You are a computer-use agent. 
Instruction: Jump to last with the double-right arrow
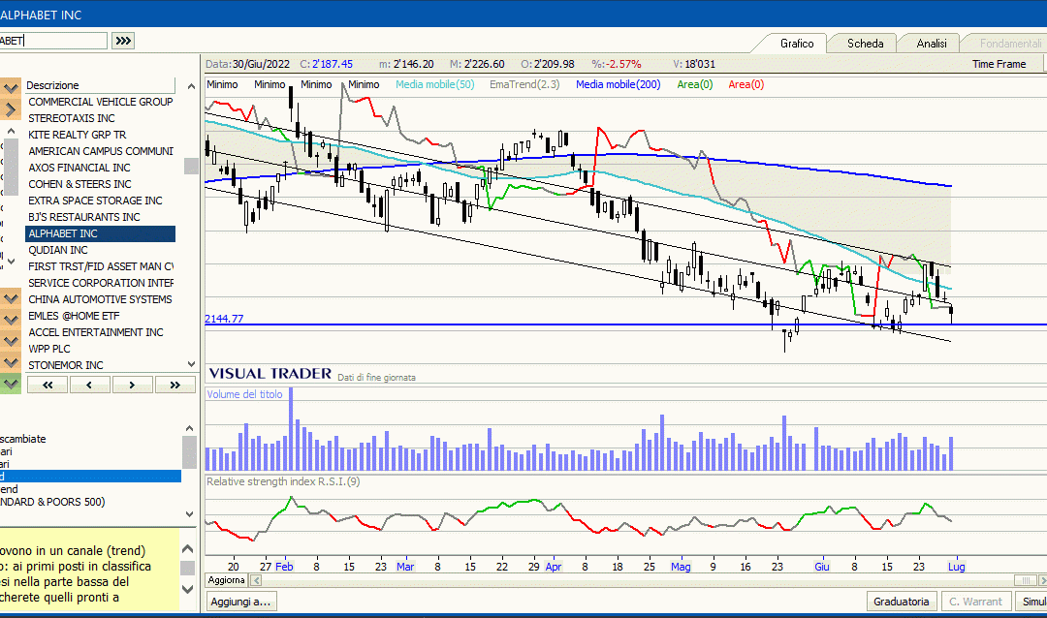(x=174, y=385)
